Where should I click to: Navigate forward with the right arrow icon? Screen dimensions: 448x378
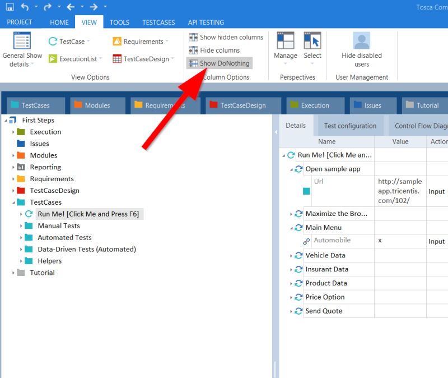[94, 7]
